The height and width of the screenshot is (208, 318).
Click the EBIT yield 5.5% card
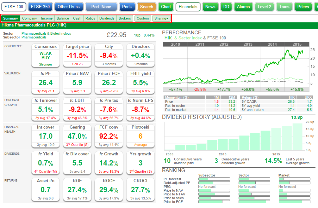tap(140, 82)
